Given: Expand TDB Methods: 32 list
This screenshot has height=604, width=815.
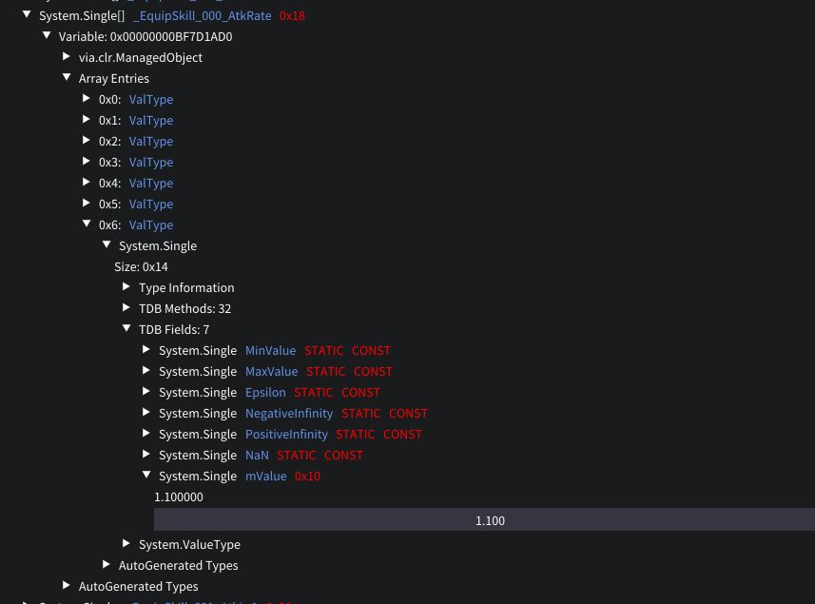Looking at the screenshot, I should 126,308.
